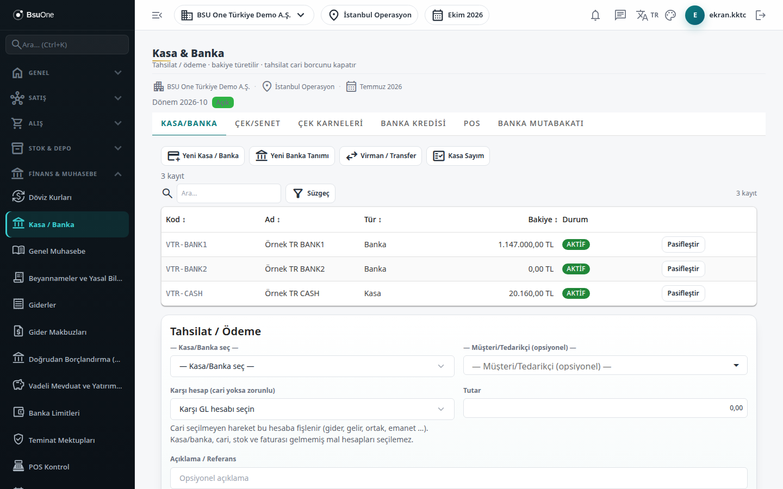Switch to the ÇEK/SENET tab
Screen dimensions: 783x489
click(x=258, y=124)
